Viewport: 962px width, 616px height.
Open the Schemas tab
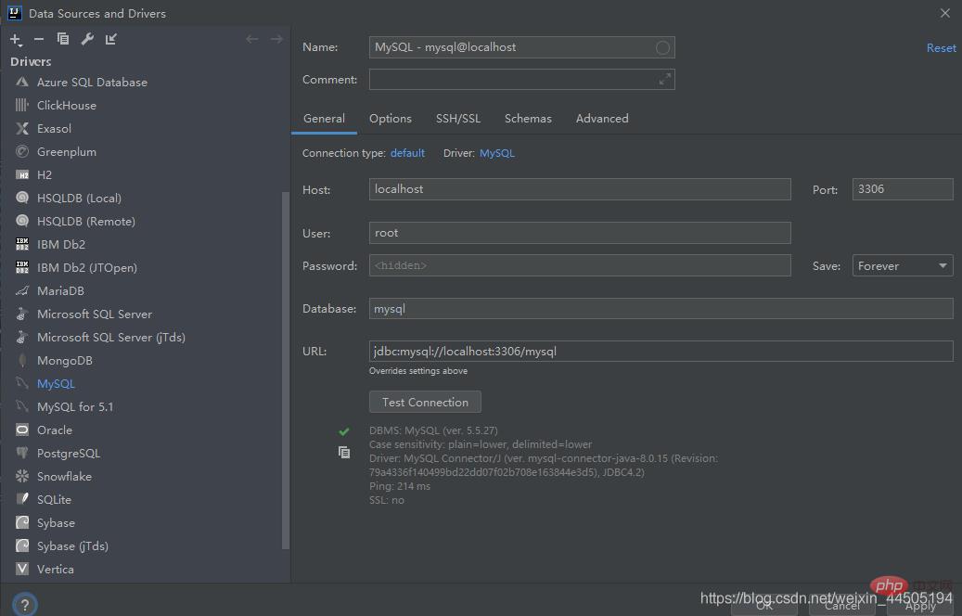[x=528, y=119]
